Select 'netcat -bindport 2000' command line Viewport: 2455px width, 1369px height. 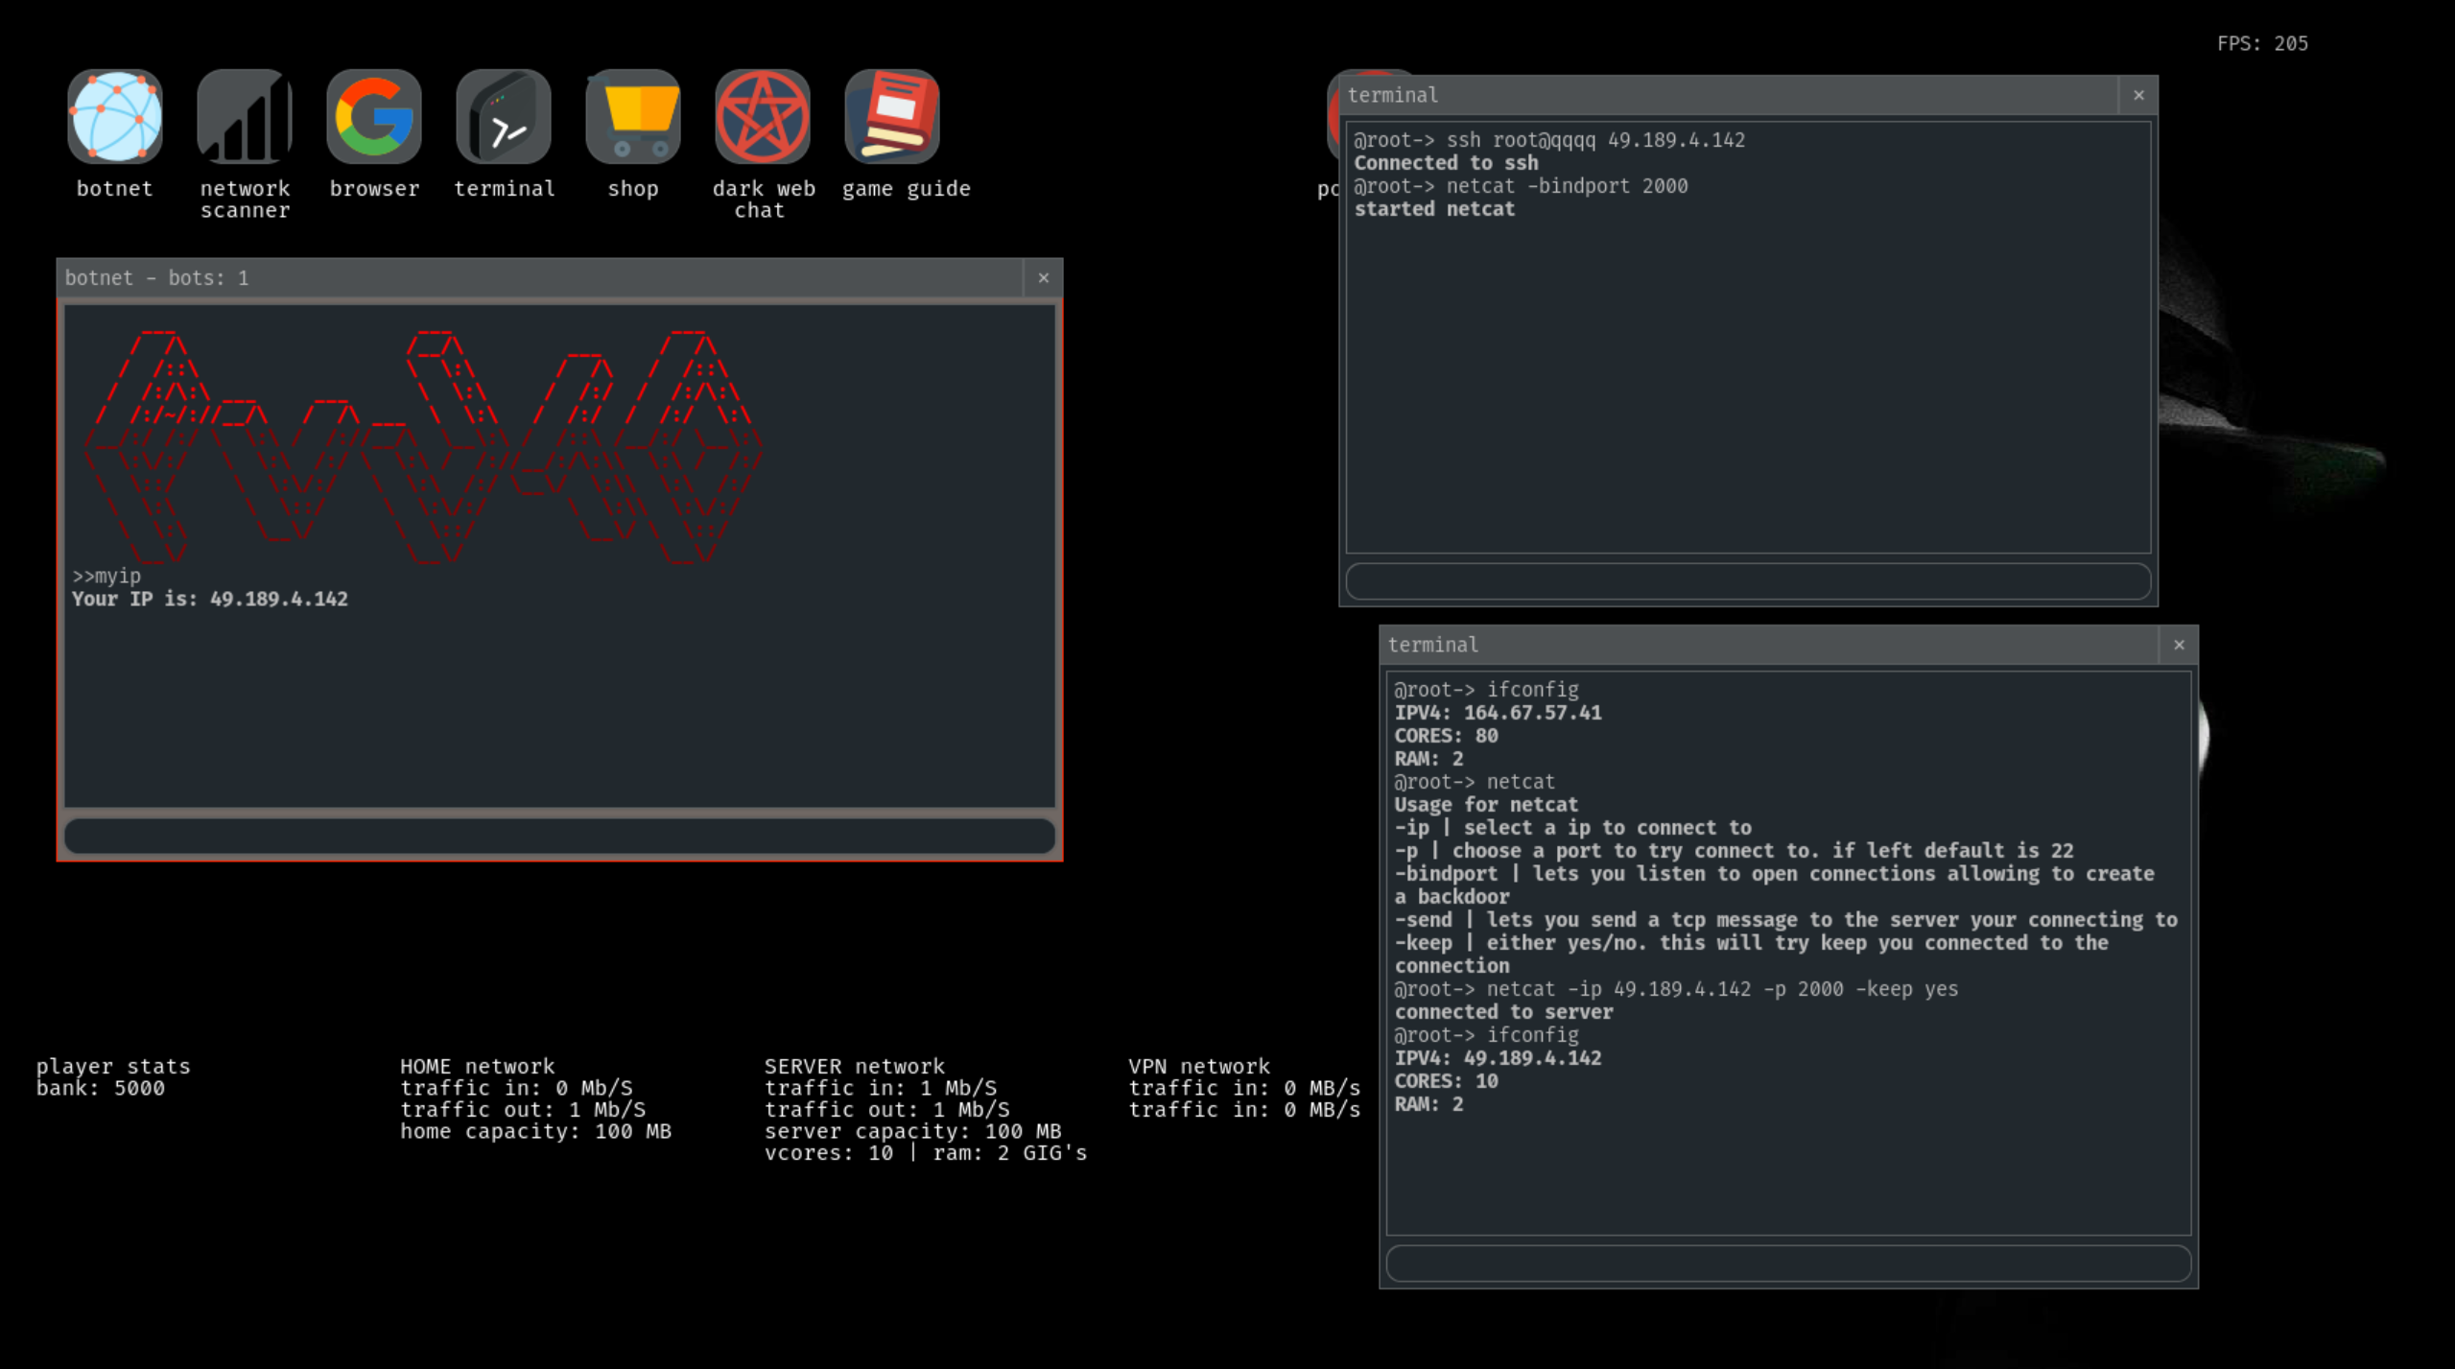[x=1567, y=186]
